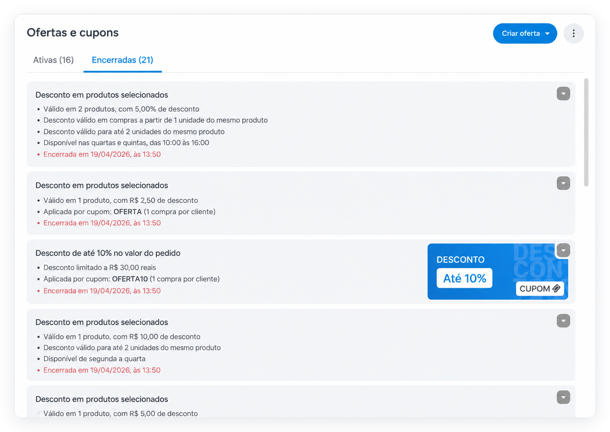Click the Disponível de segunda a quarta line

(x=94, y=359)
